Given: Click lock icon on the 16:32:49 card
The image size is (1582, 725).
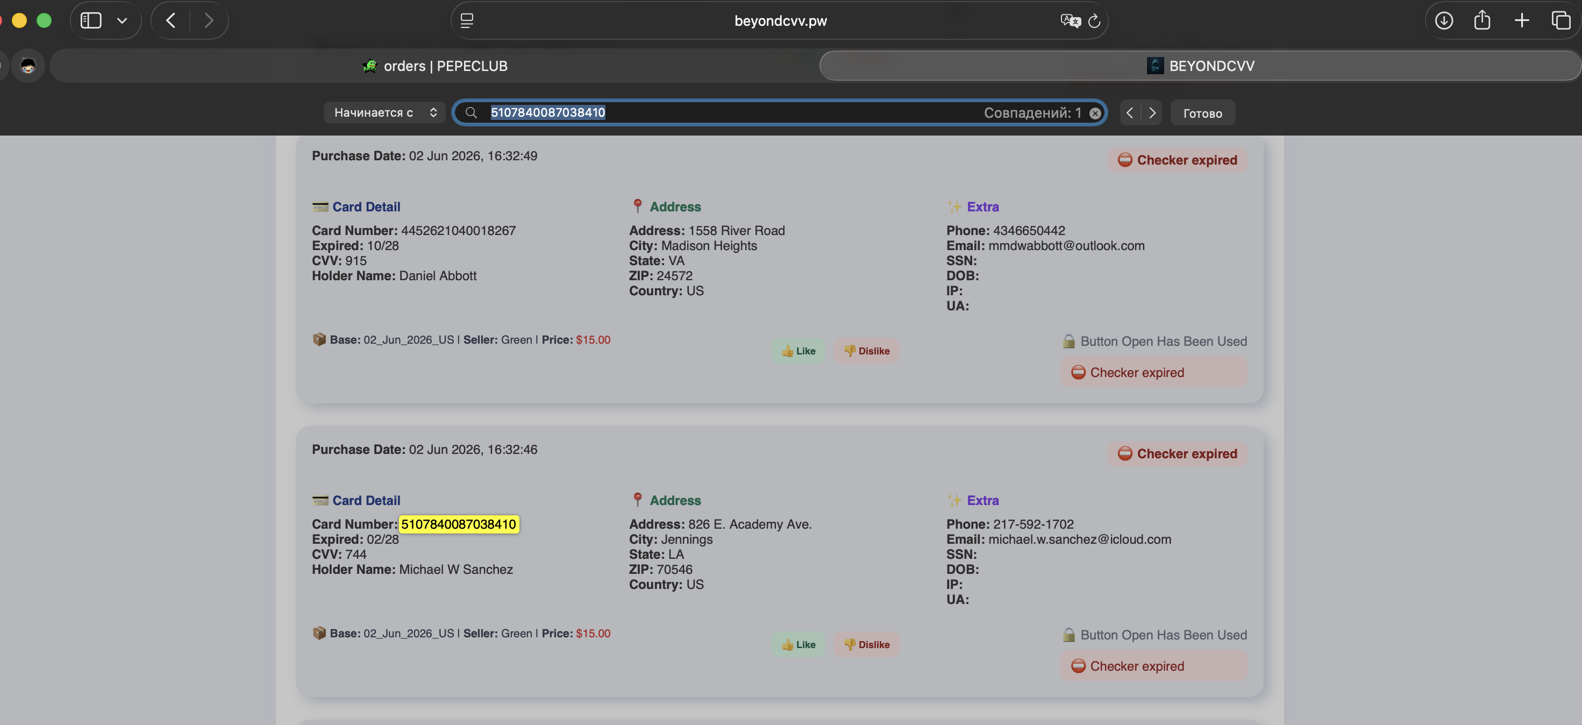Looking at the screenshot, I should (x=1068, y=341).
